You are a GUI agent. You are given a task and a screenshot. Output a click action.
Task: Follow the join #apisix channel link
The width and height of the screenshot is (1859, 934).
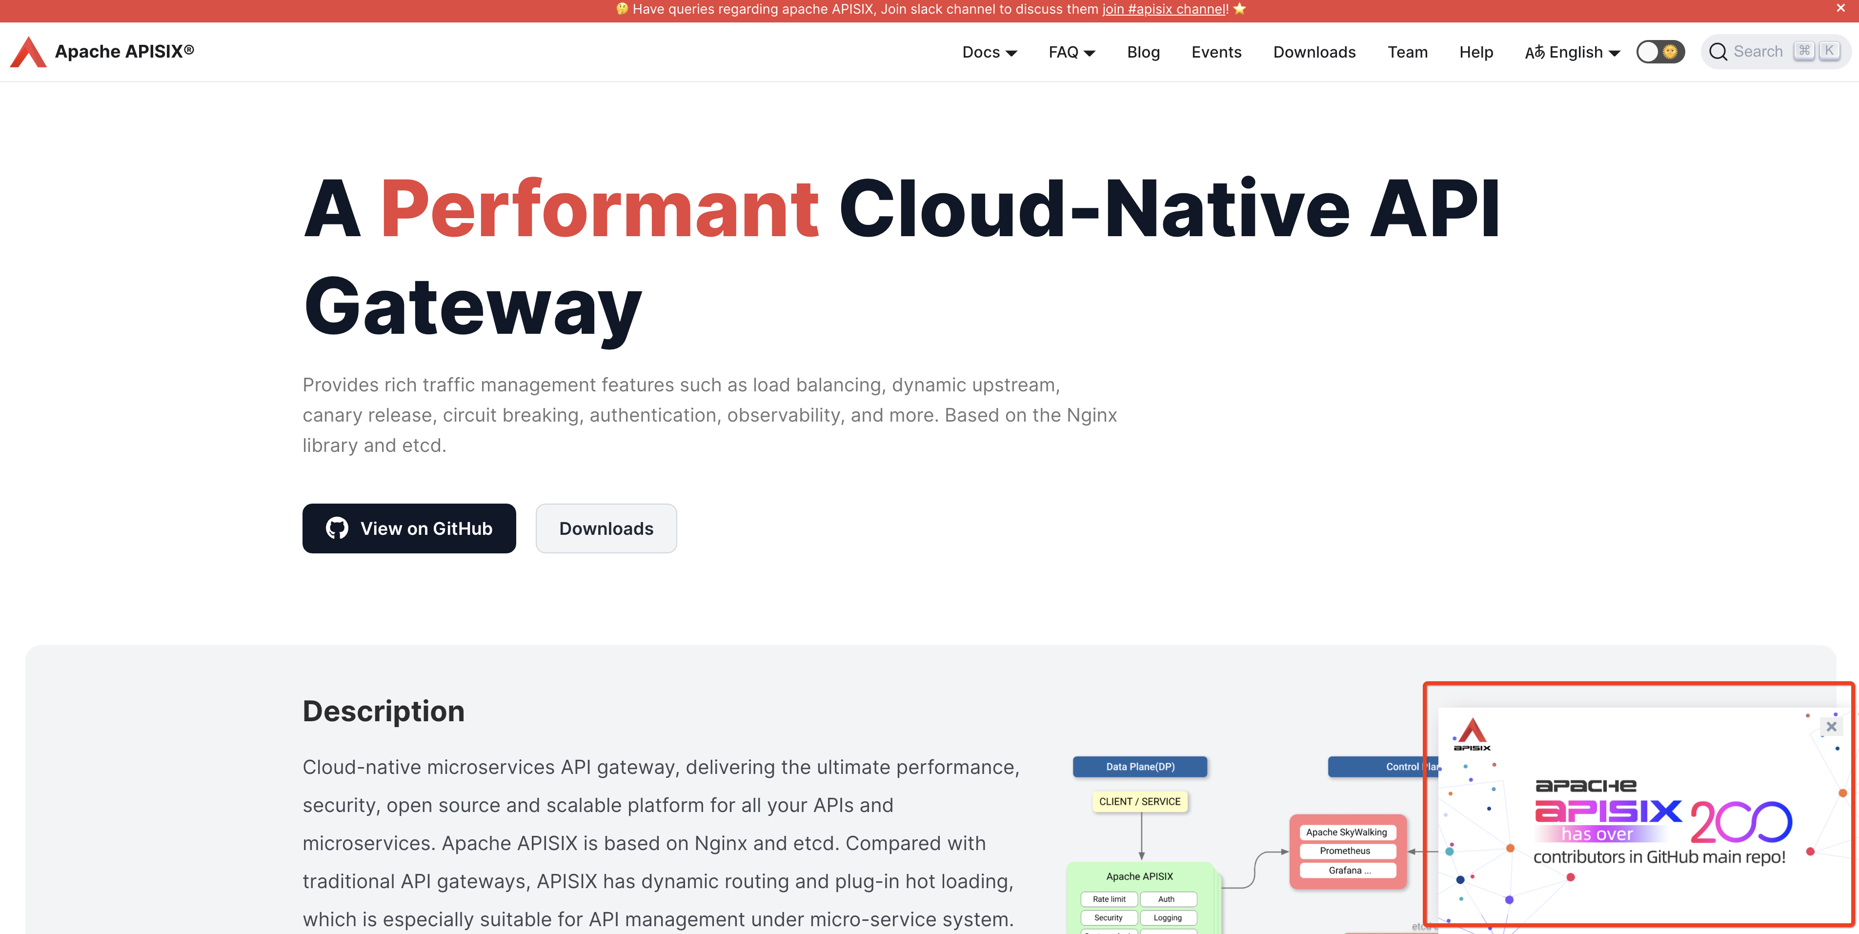[1163, 9]
